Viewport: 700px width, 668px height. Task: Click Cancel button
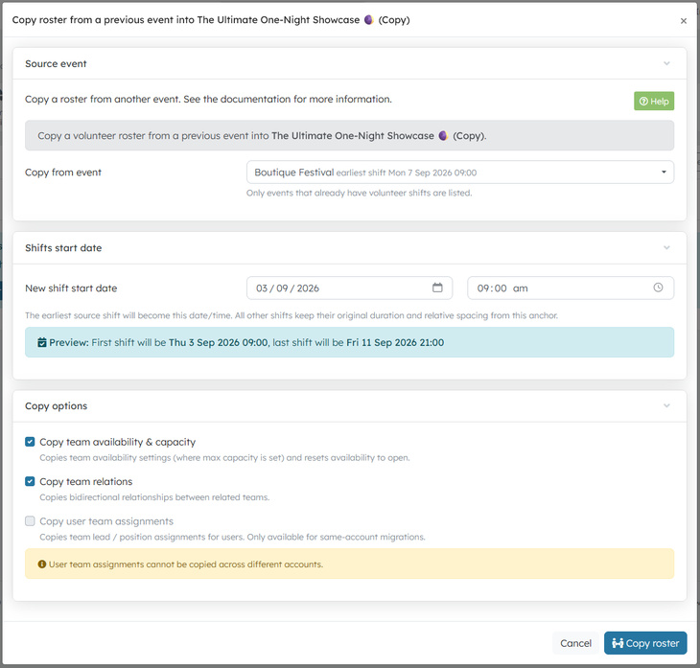(x=575, y=643)
